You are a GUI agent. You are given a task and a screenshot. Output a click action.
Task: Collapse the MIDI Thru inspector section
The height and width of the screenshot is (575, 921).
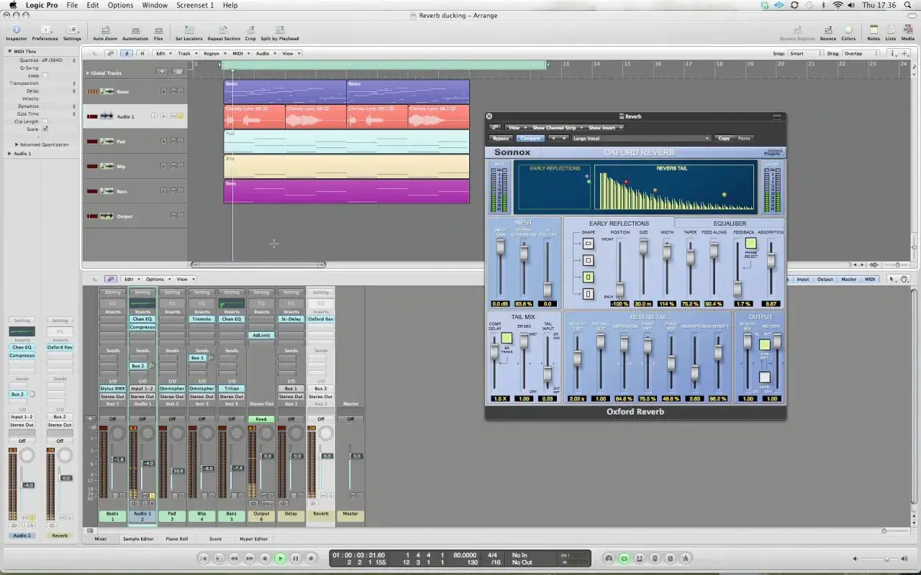[x=10, y=52]
